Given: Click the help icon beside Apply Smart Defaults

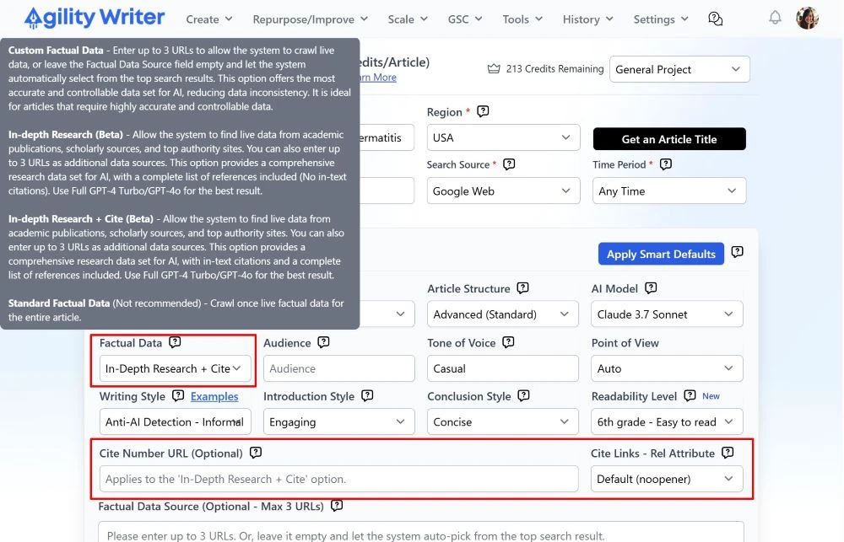Looking at the screenshot, I should point(737,252).
